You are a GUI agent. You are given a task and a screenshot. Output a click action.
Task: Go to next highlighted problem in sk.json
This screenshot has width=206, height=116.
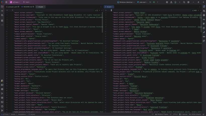[x=200, y=10]
